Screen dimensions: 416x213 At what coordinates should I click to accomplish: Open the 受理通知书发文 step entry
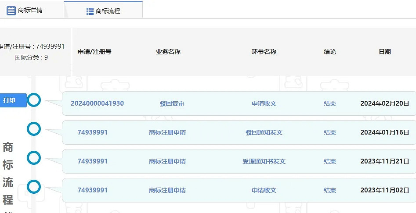coord(264,161)
